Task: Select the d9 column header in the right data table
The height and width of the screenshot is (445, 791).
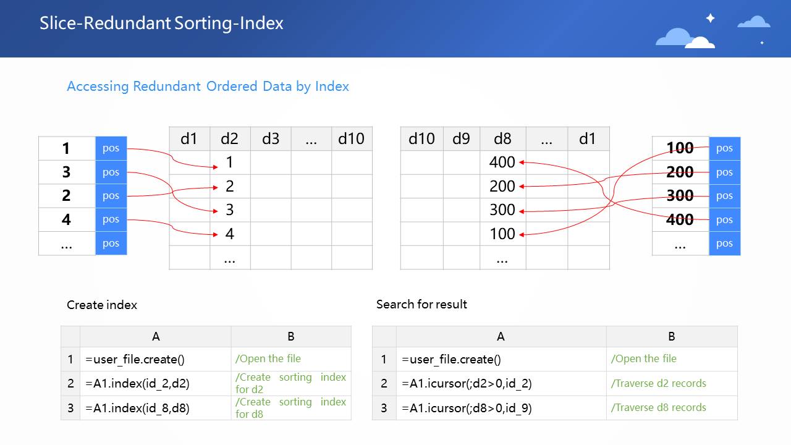Action: tap(461, 139)
